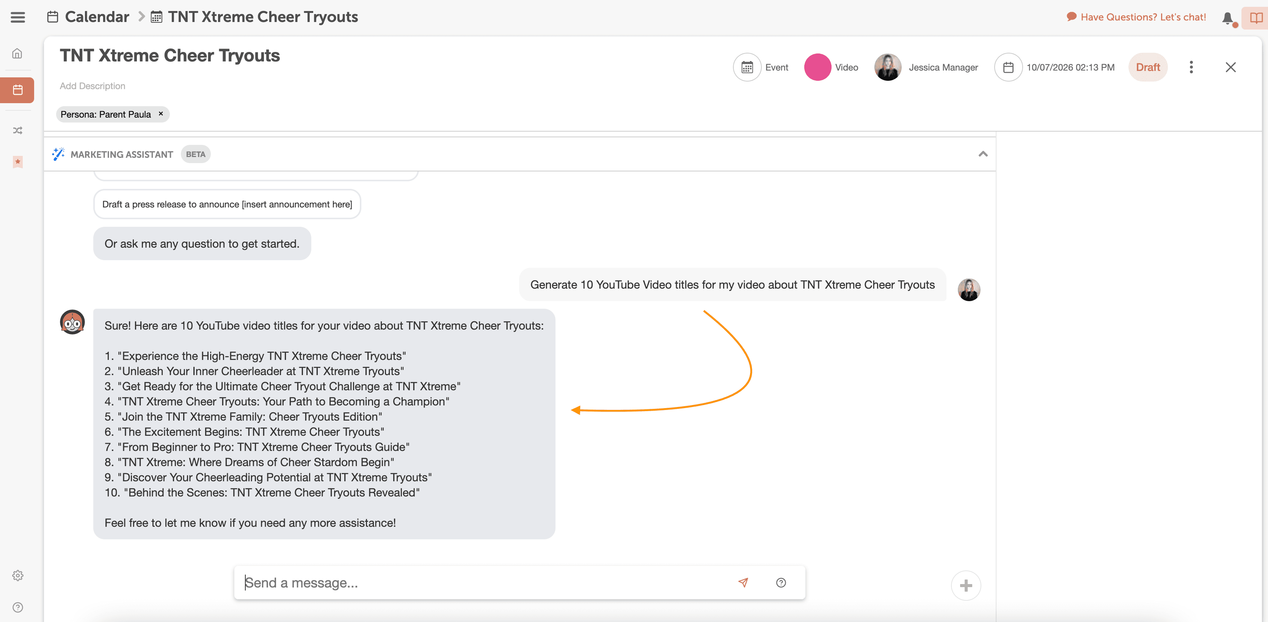Open the book guide icon
The image size is (1268, 622).
[1256, 18]
